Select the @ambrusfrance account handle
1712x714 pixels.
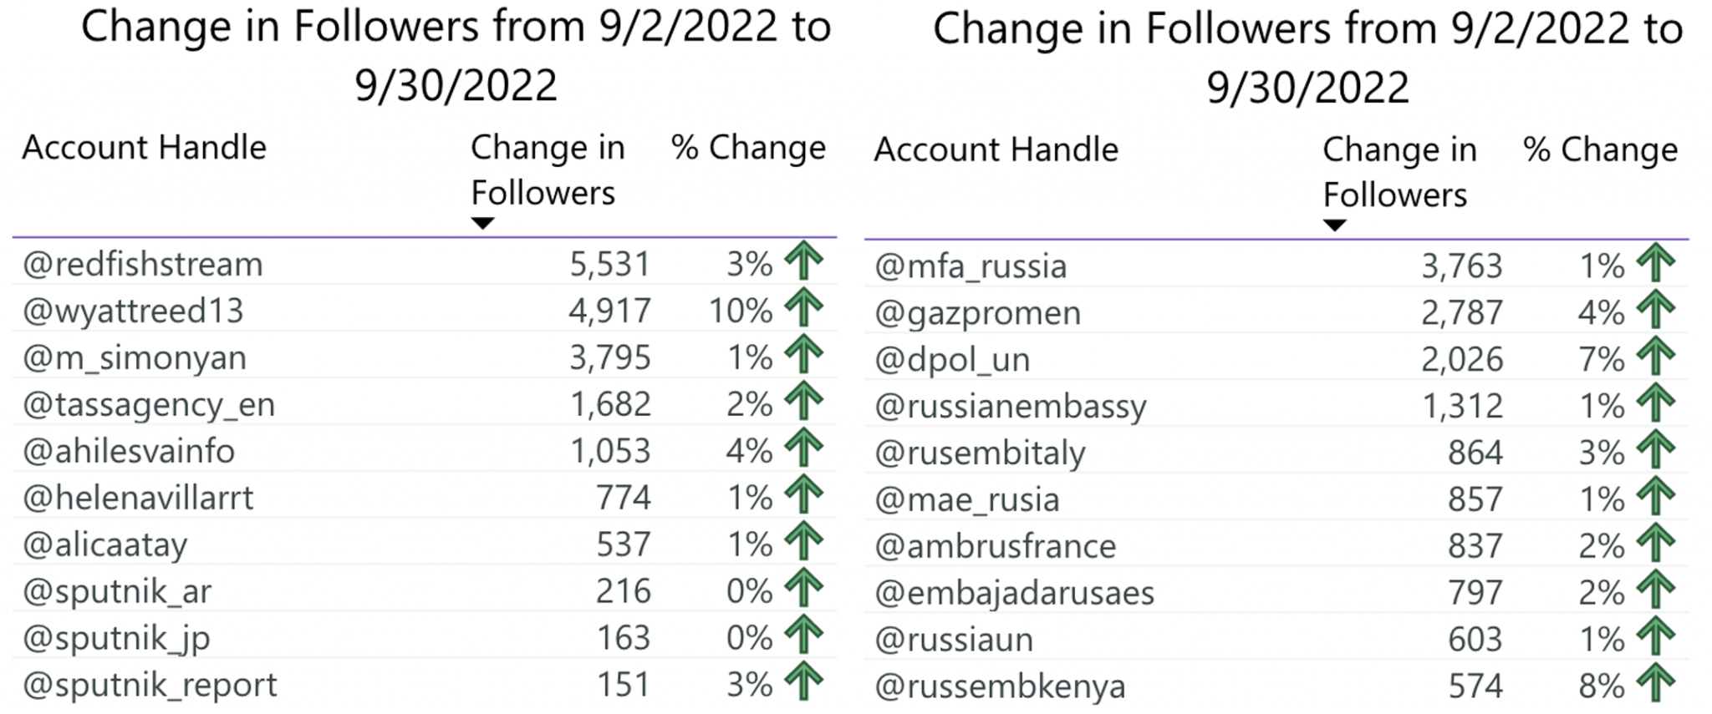click(x=995, y=546)
